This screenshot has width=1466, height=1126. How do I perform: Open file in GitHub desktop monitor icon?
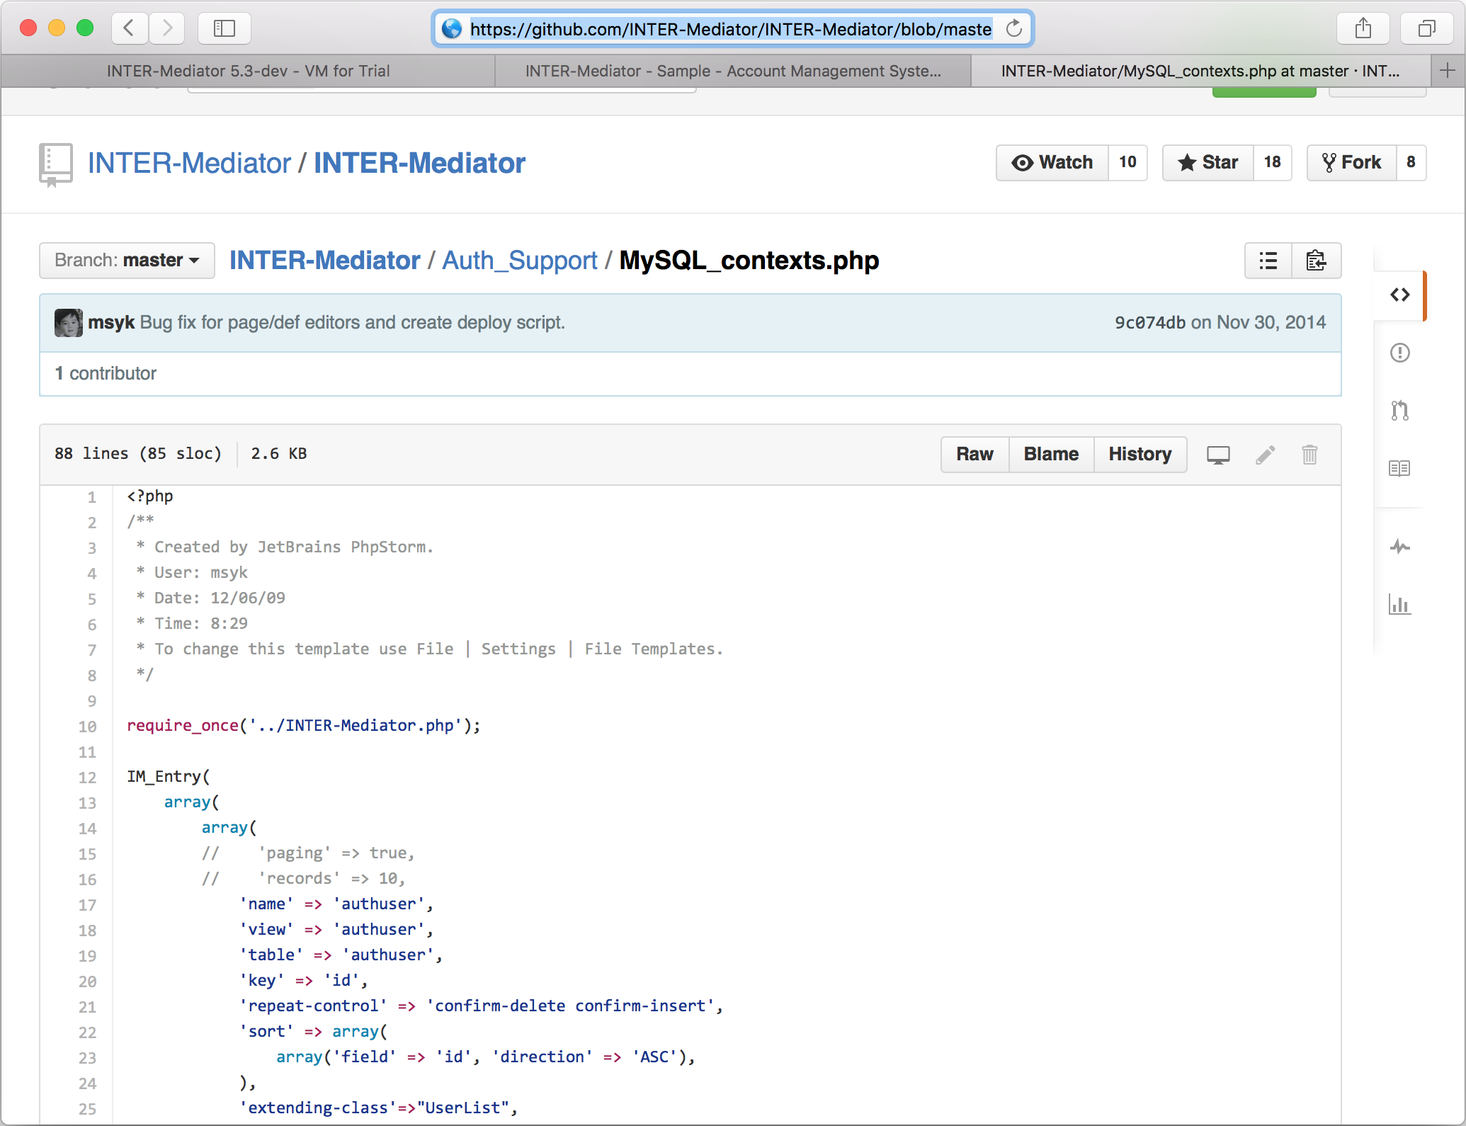1218,455
